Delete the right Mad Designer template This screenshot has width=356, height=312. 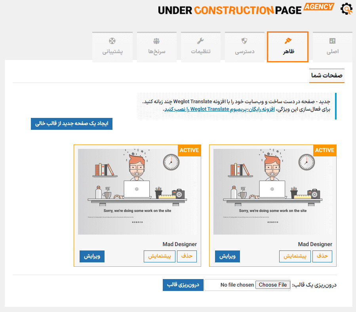322,256
